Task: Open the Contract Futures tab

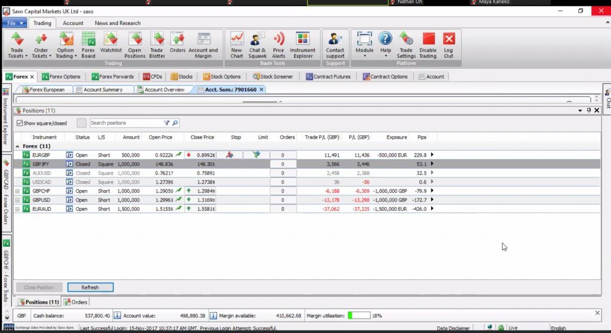Action: point(328,77)
